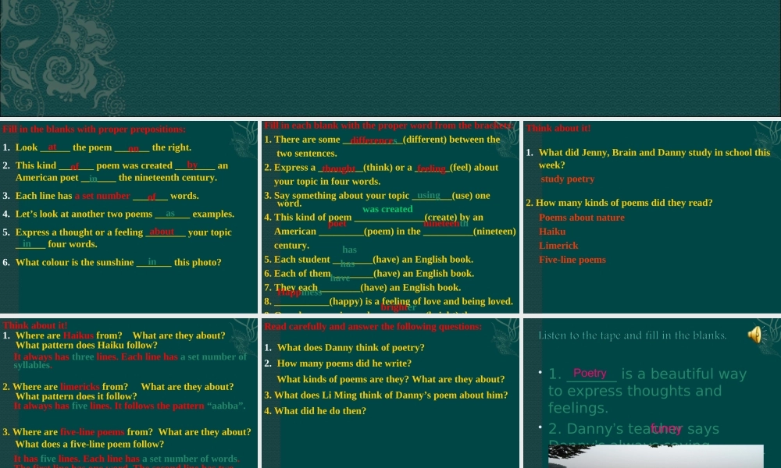Viewport: 781px width, 468px height.
Task: Click the line 'week?' under the Jenny question
Action: click(552, 165)
